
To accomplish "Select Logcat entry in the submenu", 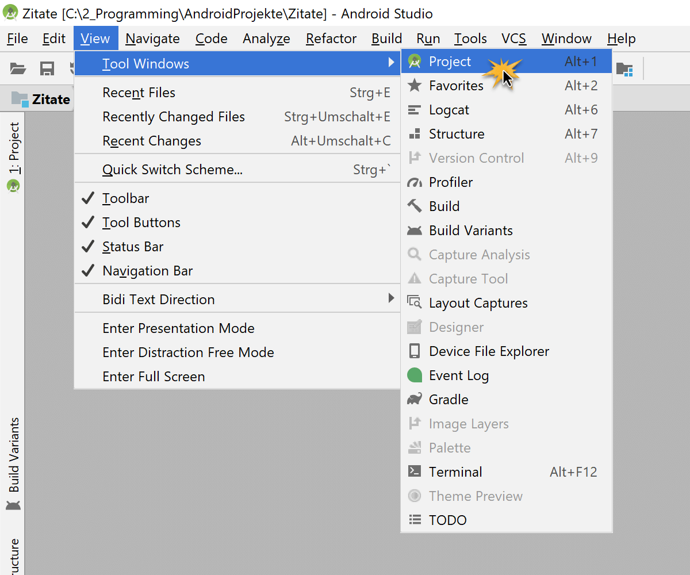I will click(507, 110).
